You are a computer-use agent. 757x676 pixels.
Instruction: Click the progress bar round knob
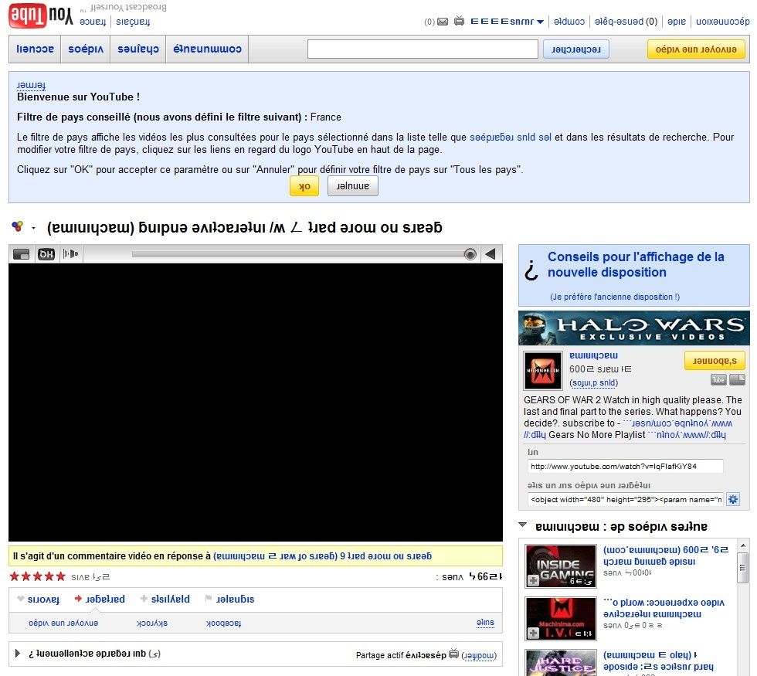[470, 254]
